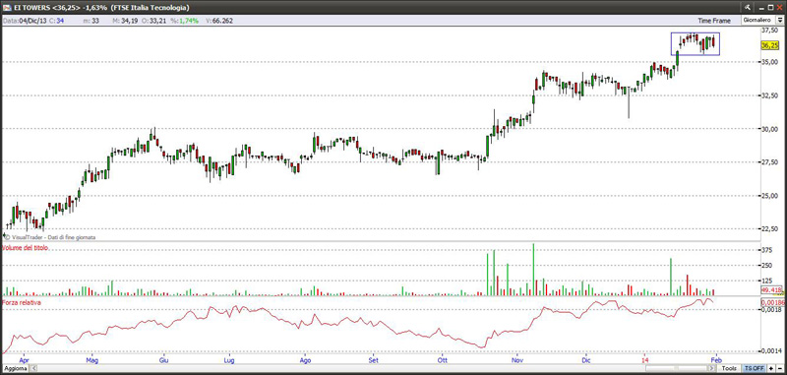
Task: Toggle the TS OFF button
Action: point(755,368)
